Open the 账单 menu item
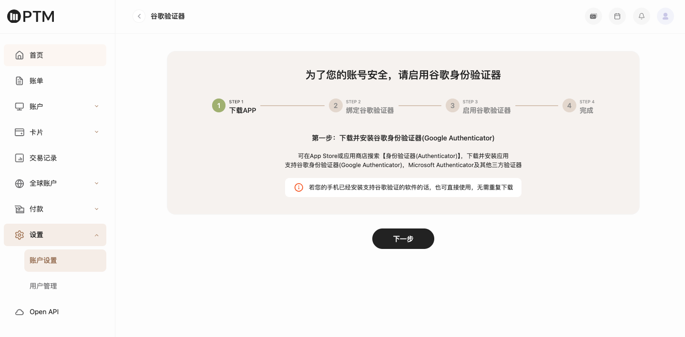 pyautogui.click(x=55, y=81)
